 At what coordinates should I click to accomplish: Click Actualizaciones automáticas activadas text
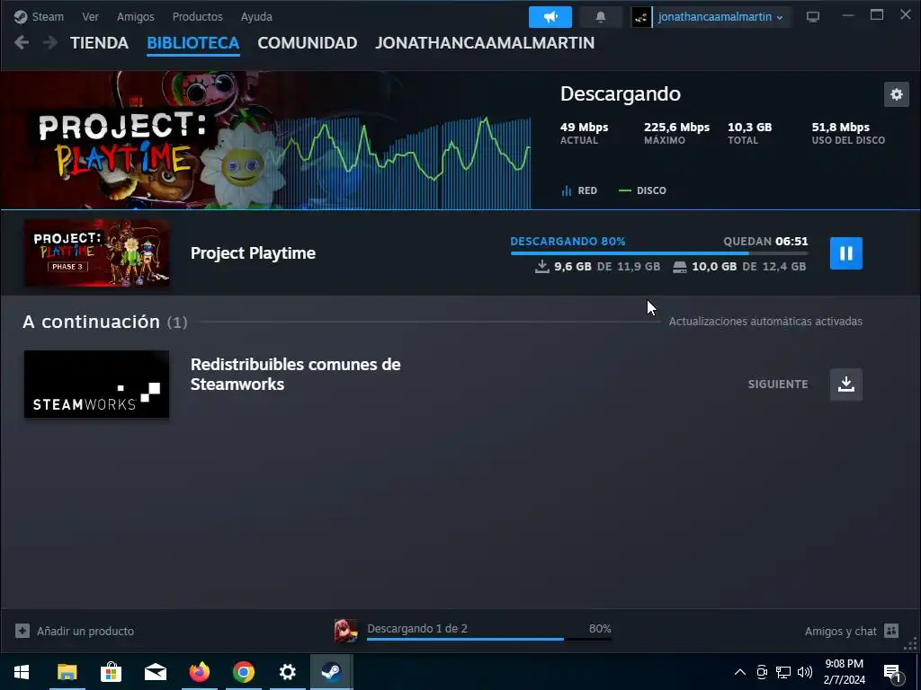(x=765, y=321)
